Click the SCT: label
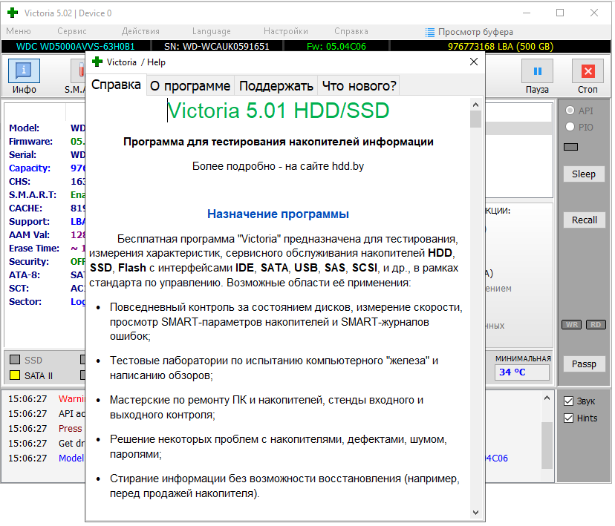615x526 pixels. tap(19, 289)
